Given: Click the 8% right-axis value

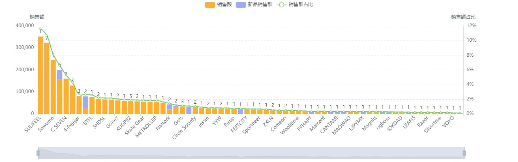Looking at the screenshot, I should (x=471, y=55).
